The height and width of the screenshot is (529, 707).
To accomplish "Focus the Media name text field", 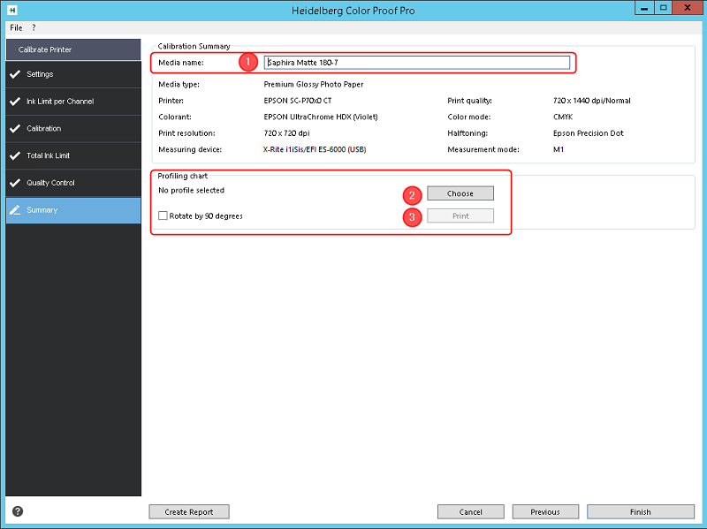I will (416, 63).
